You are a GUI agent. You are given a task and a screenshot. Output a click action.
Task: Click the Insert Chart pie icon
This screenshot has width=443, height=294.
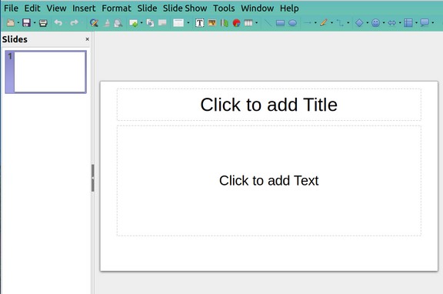point(236,23)
